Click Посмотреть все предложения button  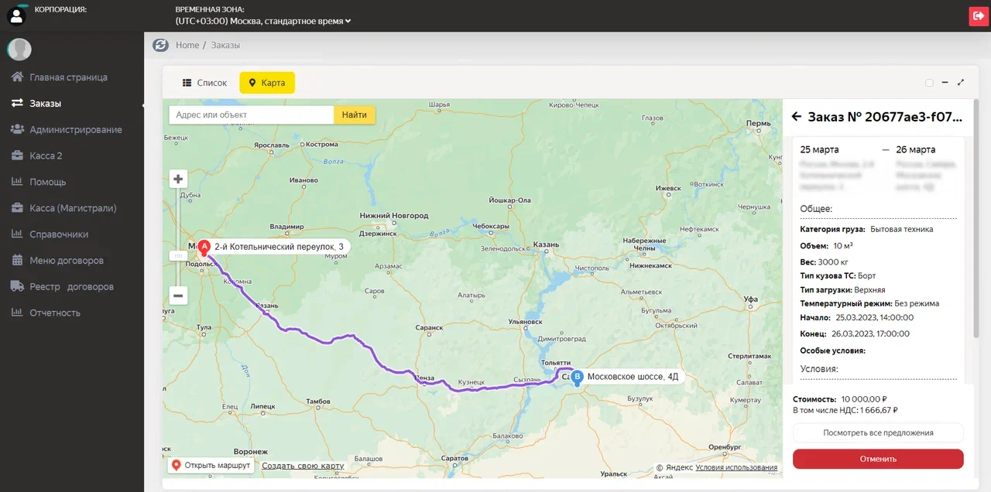878,432
